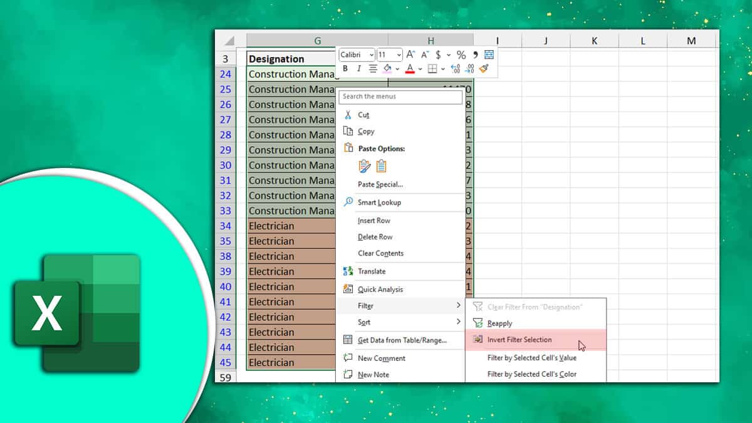Apply italic formatting from the mini toolbar
This screenshot has height=423, width=752.
click(359, 68)
